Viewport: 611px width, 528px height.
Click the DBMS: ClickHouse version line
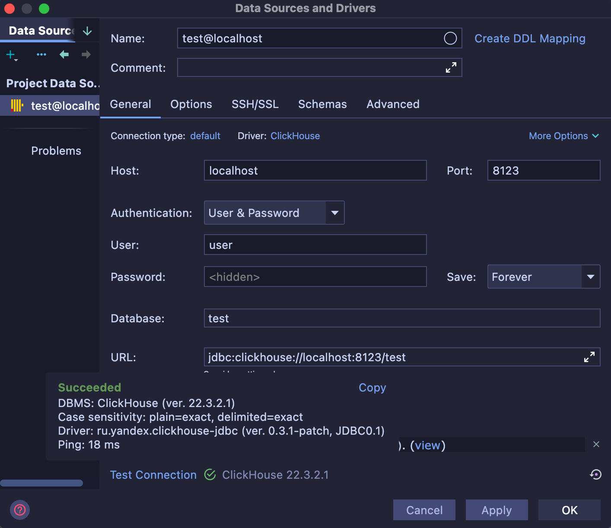(x=146, y=403)
